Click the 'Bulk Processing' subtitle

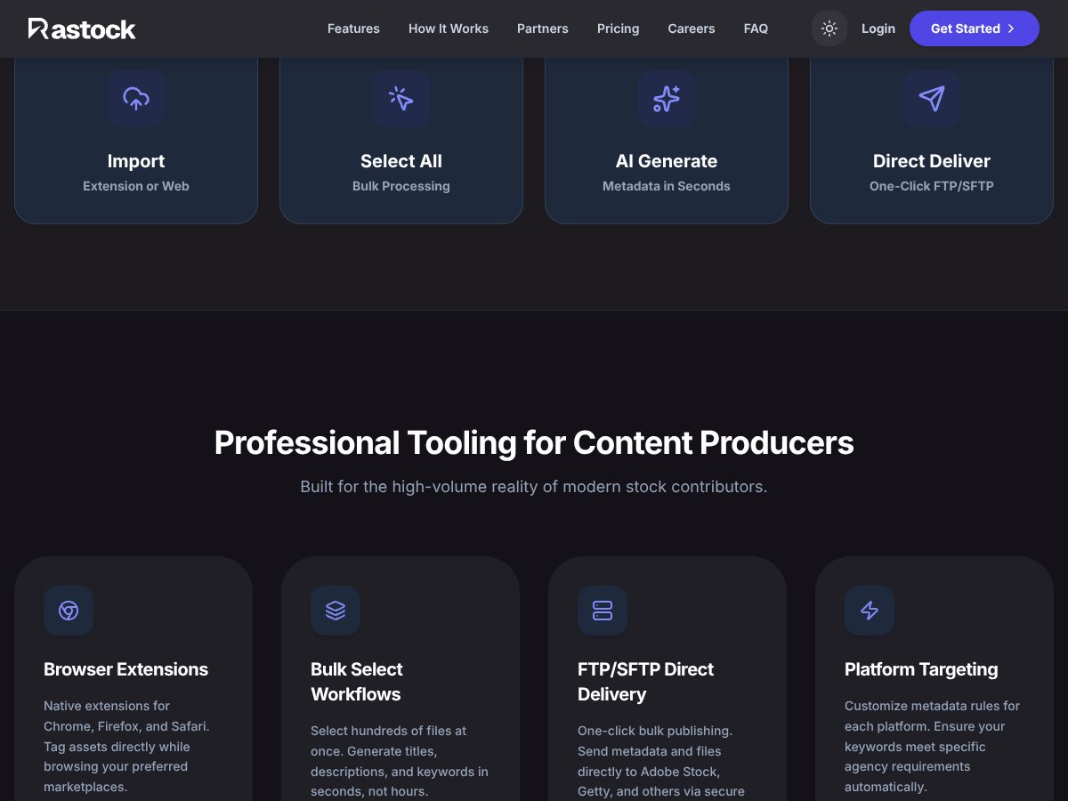coord(401,186)
